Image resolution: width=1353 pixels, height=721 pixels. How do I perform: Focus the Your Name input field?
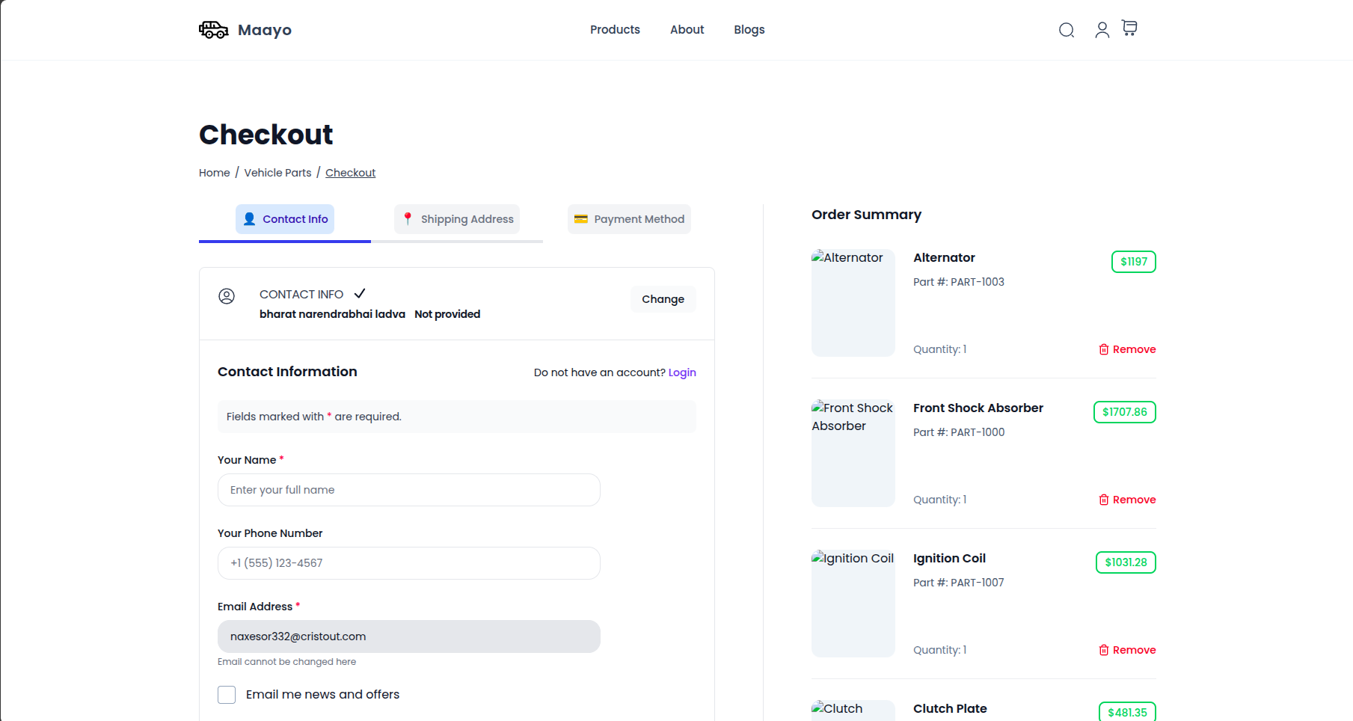point(408,490)
